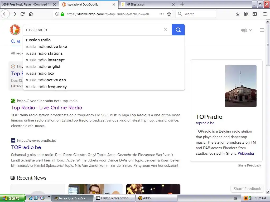Screen dimensions: 270x202
Task: Clear the DuckDuckGo search text
Action: coord(166,30)
